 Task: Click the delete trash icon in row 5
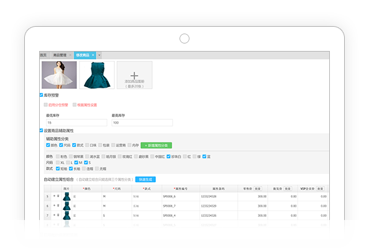58,196
